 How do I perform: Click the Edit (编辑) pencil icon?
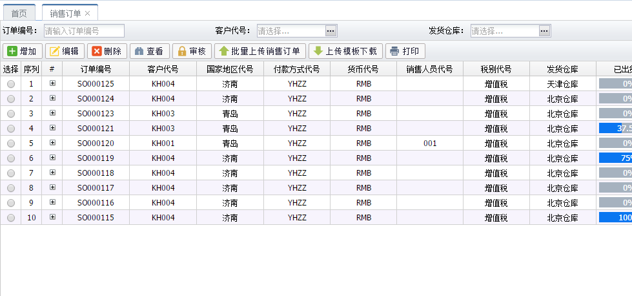click(54, 52)
